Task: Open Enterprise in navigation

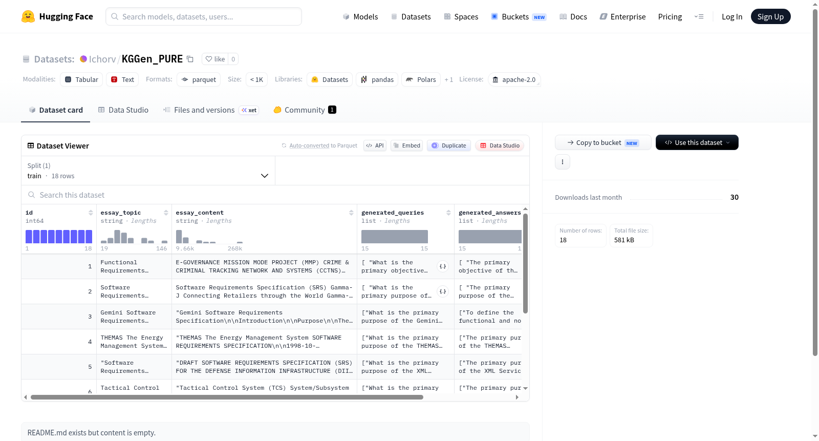Action: (x=622, y=16)
